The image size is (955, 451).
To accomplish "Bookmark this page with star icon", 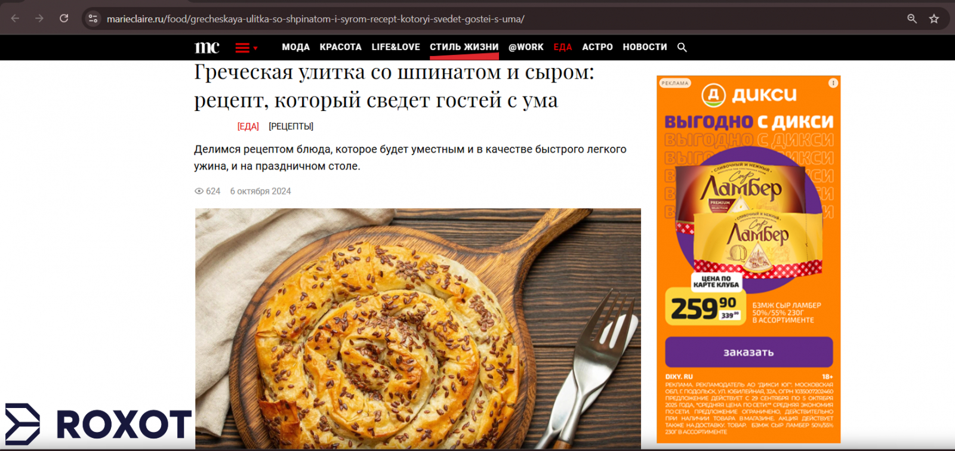I will tap(934, 18).
